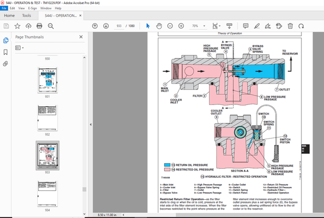Select page 932 thumbnail
Screen dimensions: 324x218
(48, 118)
